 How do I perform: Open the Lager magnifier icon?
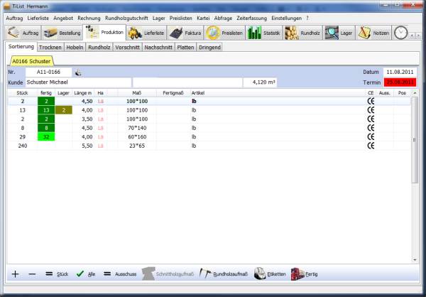click(332, 33)
